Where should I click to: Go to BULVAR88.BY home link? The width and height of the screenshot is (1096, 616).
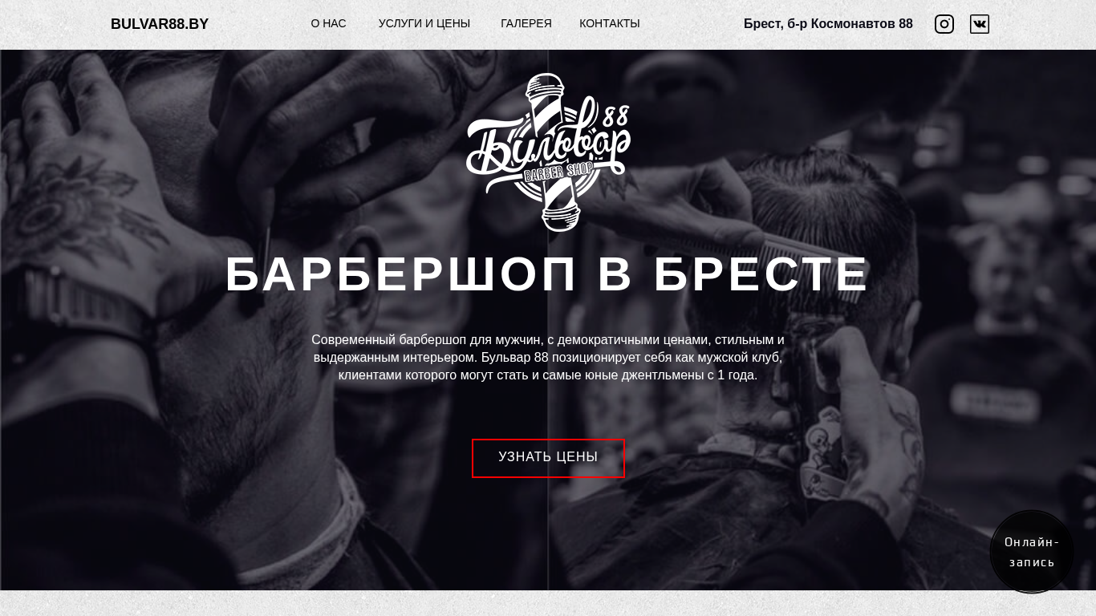(x=160, y=24)
